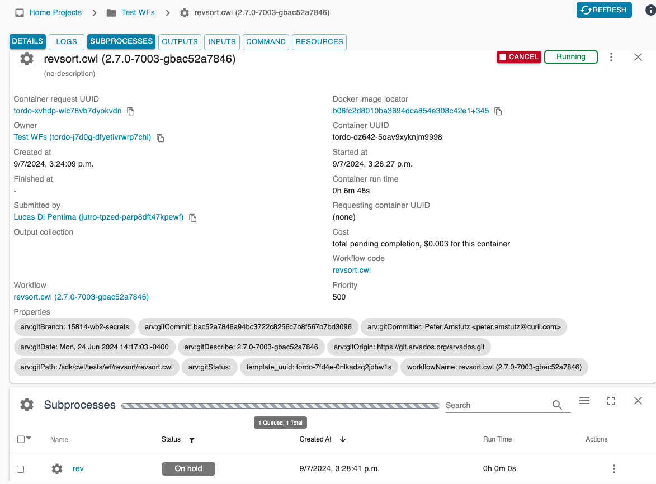Switch to the LOGS tab

(x=67, y=42)
